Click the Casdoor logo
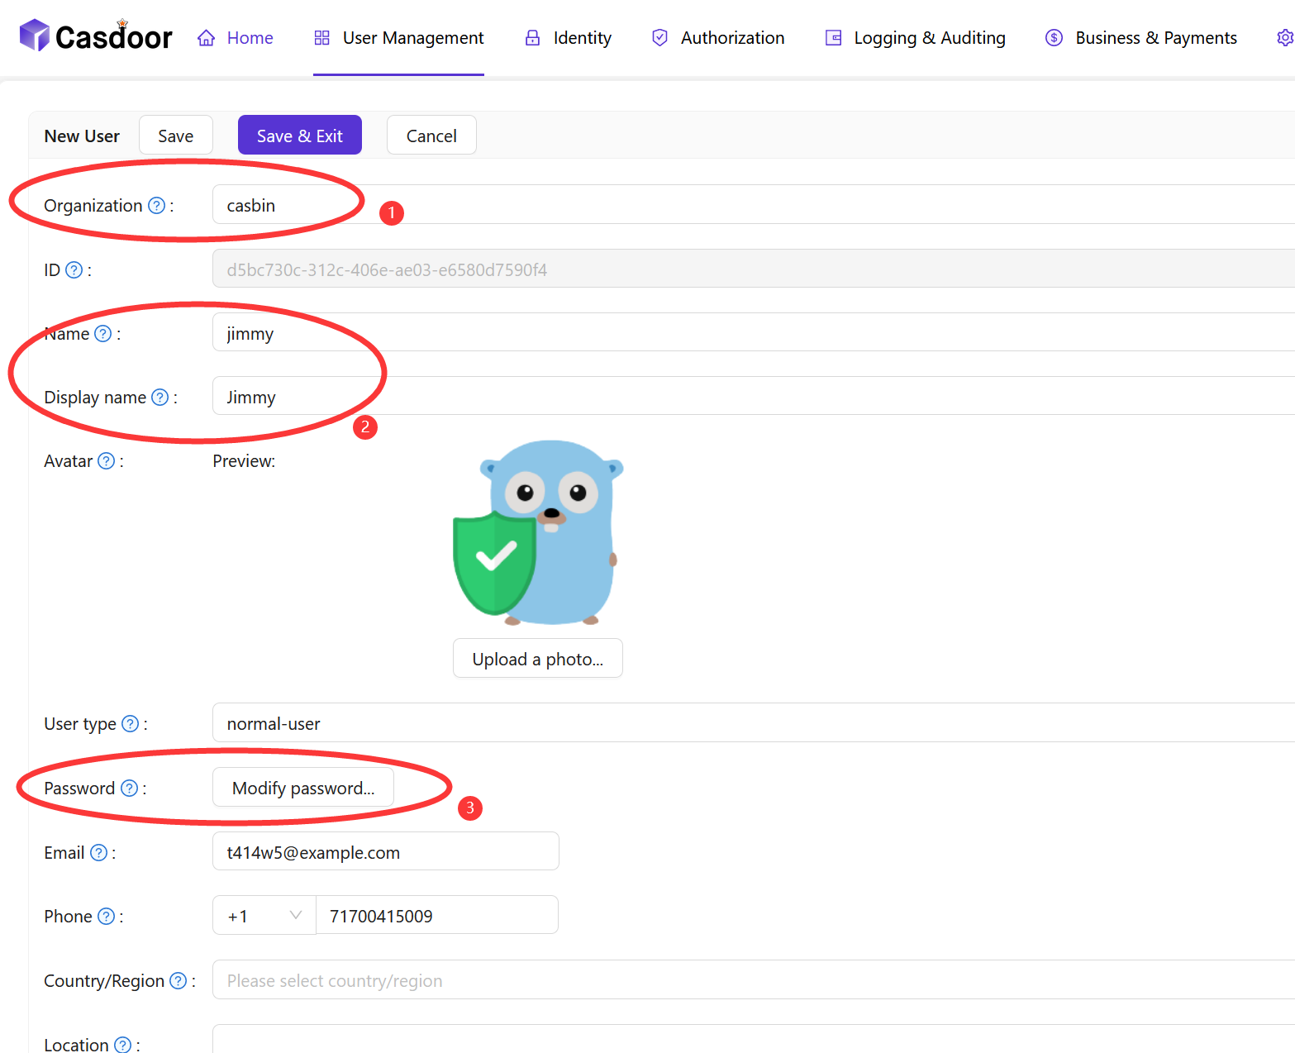This screenshot has width=1295, height=1053. (96, 36)
